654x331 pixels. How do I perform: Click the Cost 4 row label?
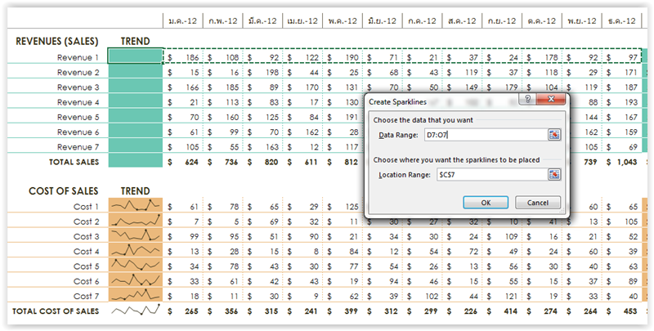coord(87,252)
